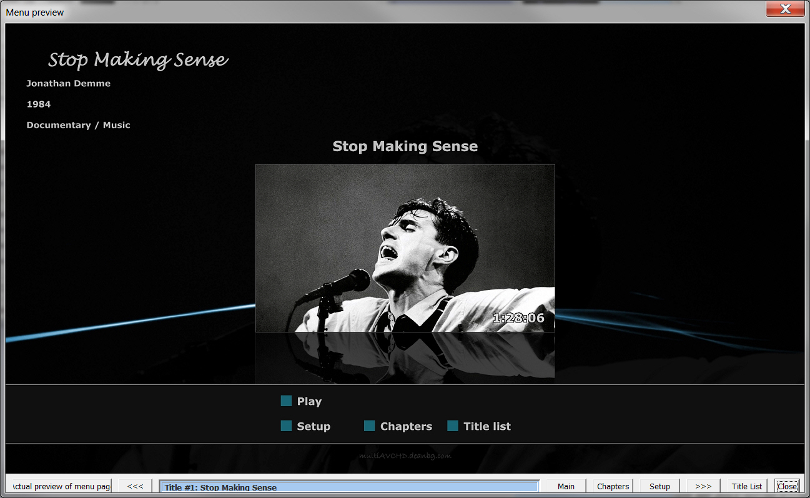Advance to next page with the >>> button
This screenshot has height=498, width=810.
click(703, 486)
